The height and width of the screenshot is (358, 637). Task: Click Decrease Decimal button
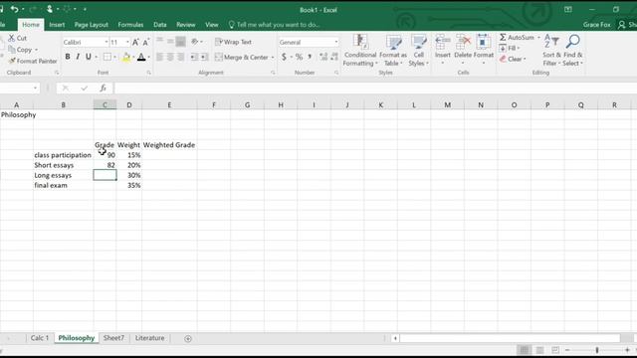point(334,57)
